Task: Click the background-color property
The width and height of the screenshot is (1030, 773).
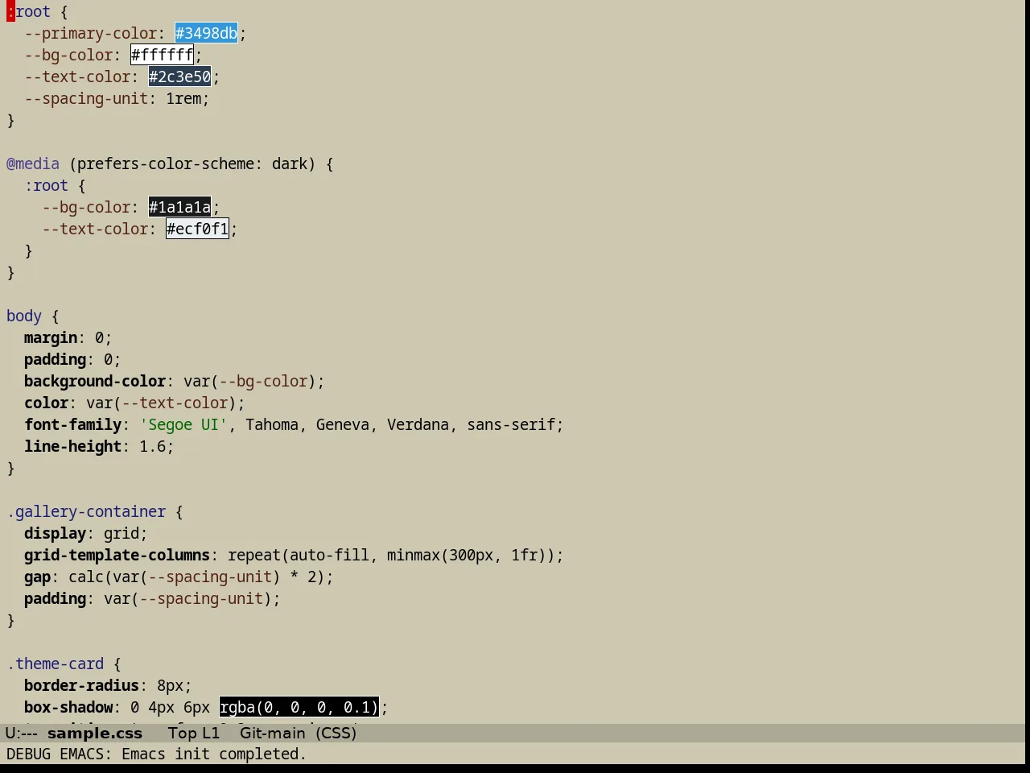Action: (x=95, y=381)
